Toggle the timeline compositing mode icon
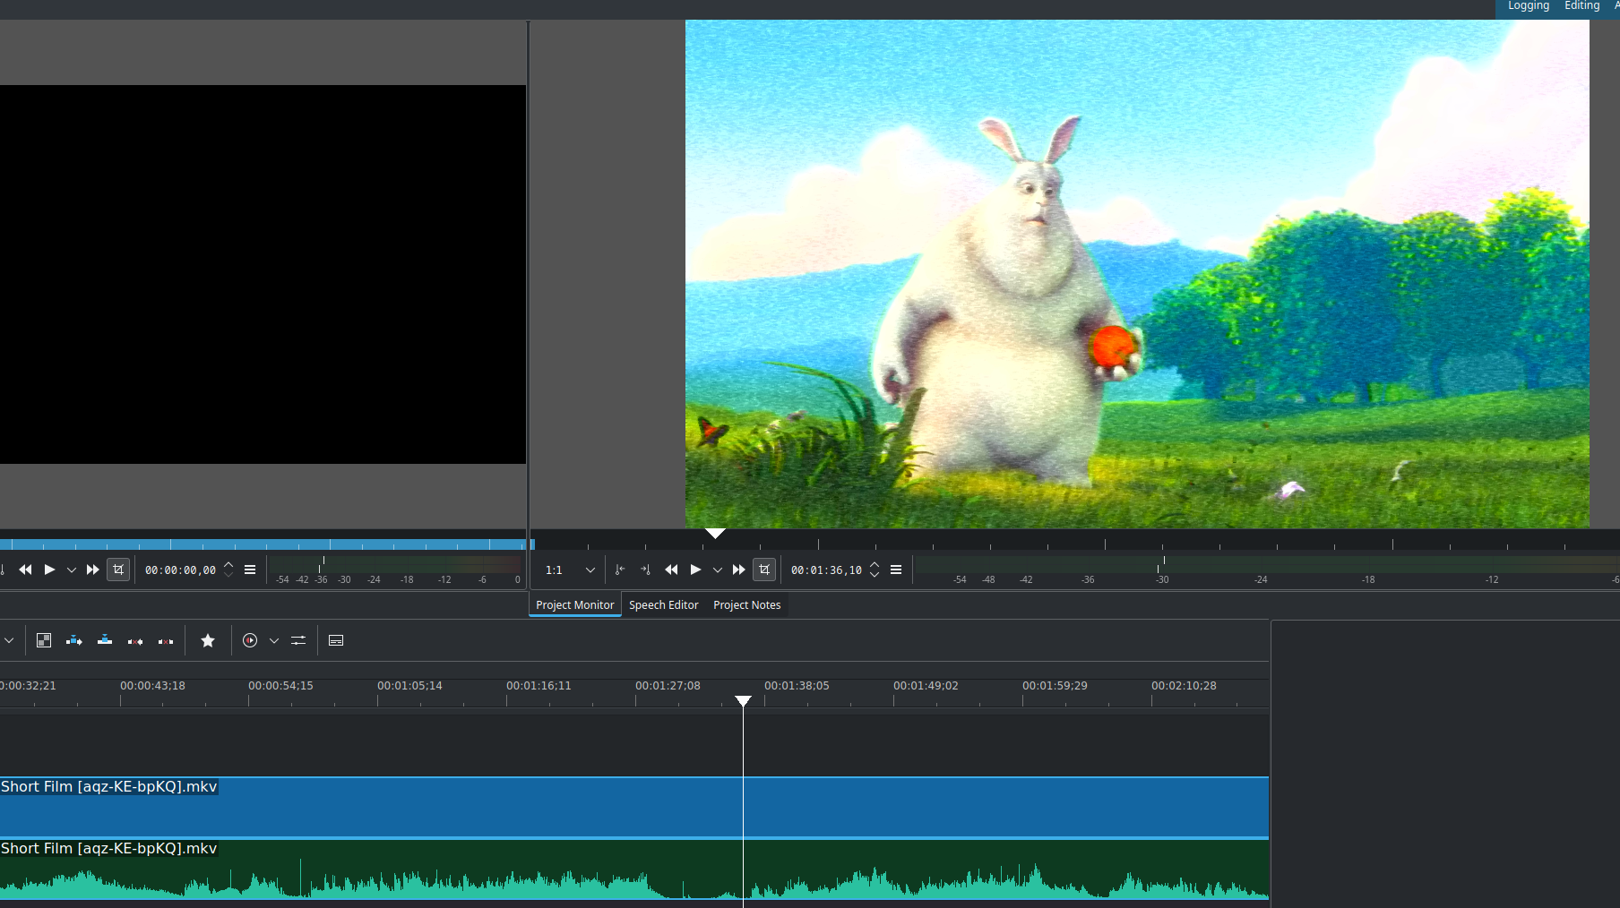 (44, 640)
